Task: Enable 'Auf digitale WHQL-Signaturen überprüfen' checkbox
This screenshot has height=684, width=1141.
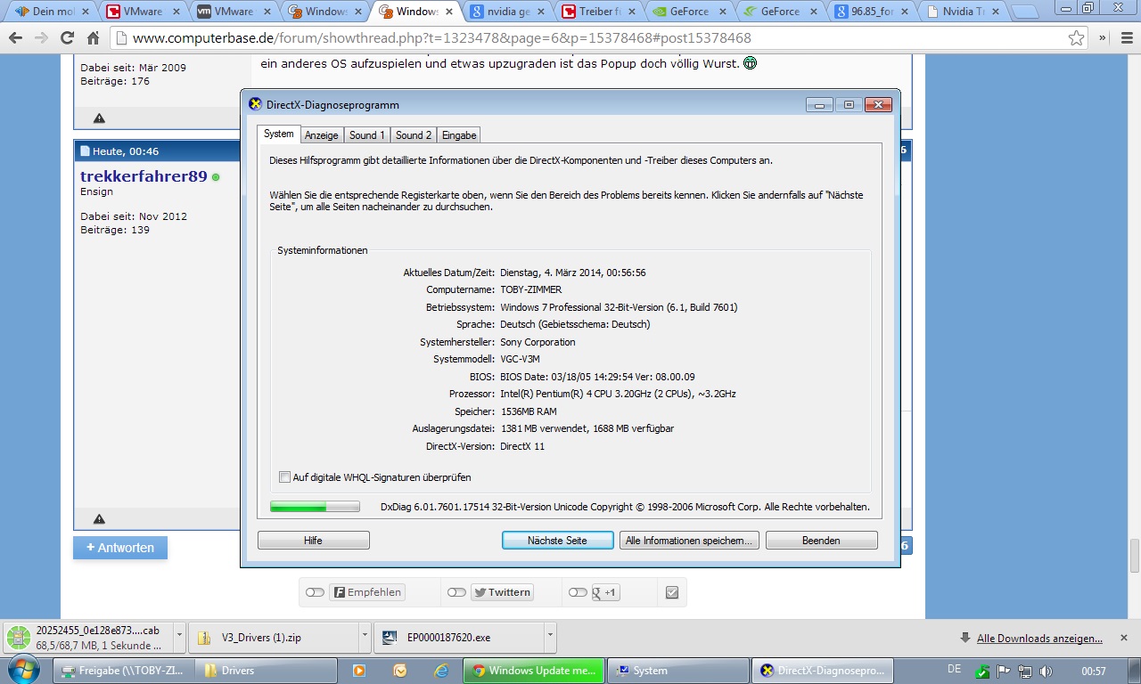Action: click(x=284, y=477)
